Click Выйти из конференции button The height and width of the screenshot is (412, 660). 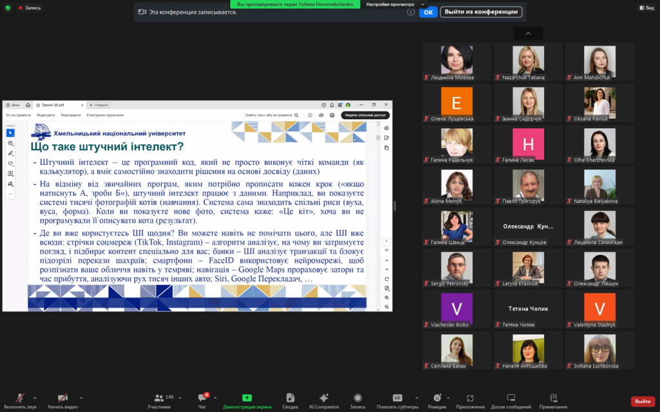pyautogui.click(x=481, y=12)
